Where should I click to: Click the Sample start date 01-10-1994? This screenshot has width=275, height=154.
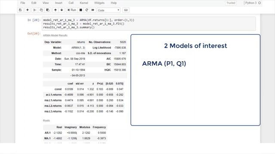tap(78, 70)
